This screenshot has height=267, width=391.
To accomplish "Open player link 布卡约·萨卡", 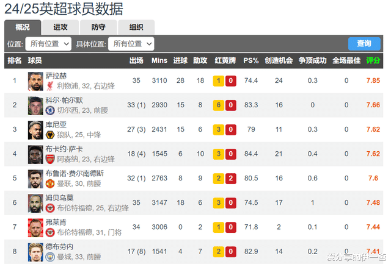I will 64,149.
